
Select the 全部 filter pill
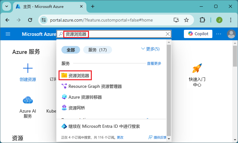click(x=71, y=50)
